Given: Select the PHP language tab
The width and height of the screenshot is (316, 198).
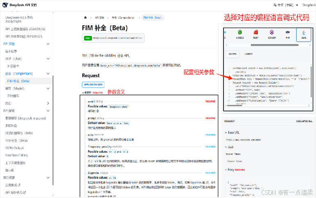Looking at the screenshot, I should [288, 34].
